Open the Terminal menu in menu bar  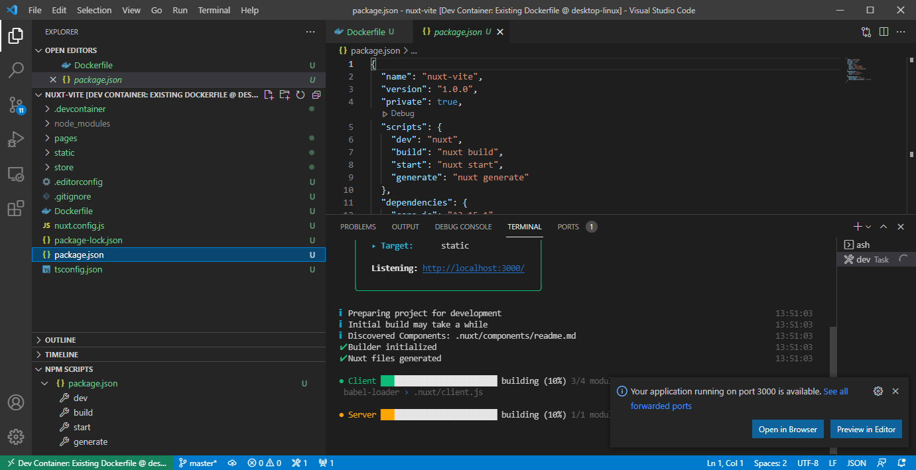[x=214, y=11]
